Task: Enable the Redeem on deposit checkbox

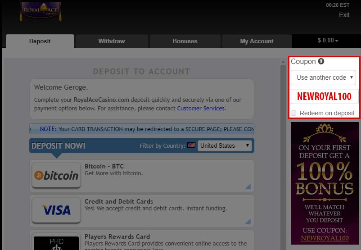Action: pos(293,113)
